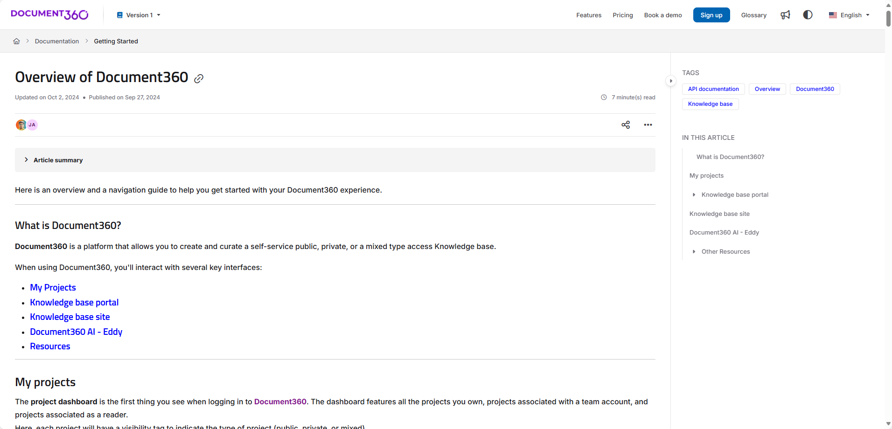Open the English language dropdown
The width and height of the screenshot is (892, 429).
coord(849,15)
